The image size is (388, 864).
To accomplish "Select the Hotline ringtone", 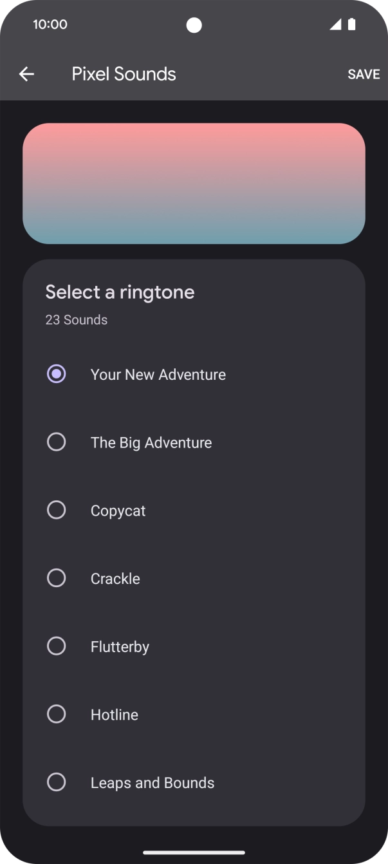I will [56, 714].
